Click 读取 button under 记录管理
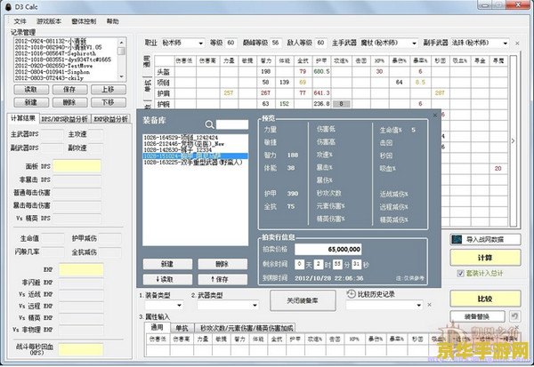 31,90
